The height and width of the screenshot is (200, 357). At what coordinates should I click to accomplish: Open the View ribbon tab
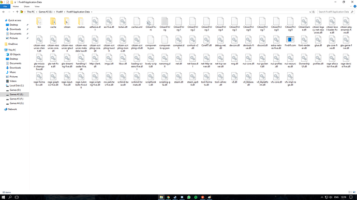(x=37, y=7)
